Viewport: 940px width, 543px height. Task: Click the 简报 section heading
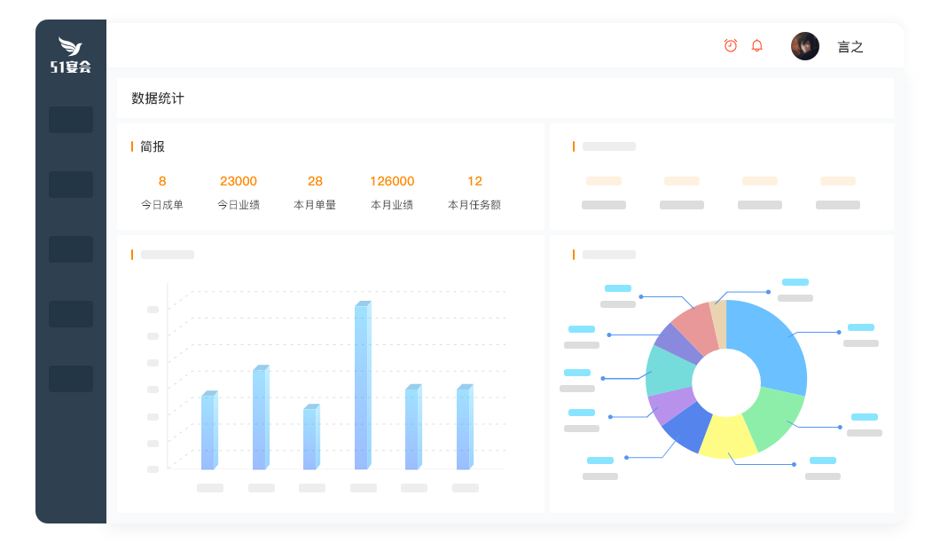(x=153, y=146)
